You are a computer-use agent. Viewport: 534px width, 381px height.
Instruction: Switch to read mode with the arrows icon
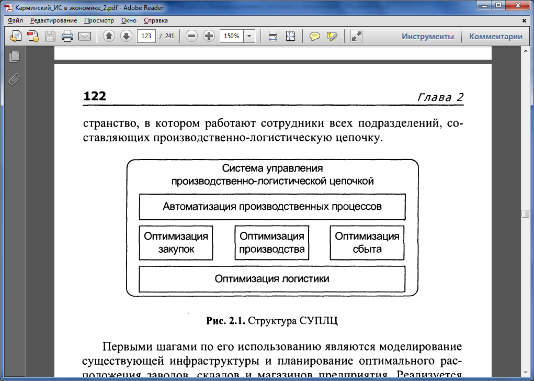(357, 36)
